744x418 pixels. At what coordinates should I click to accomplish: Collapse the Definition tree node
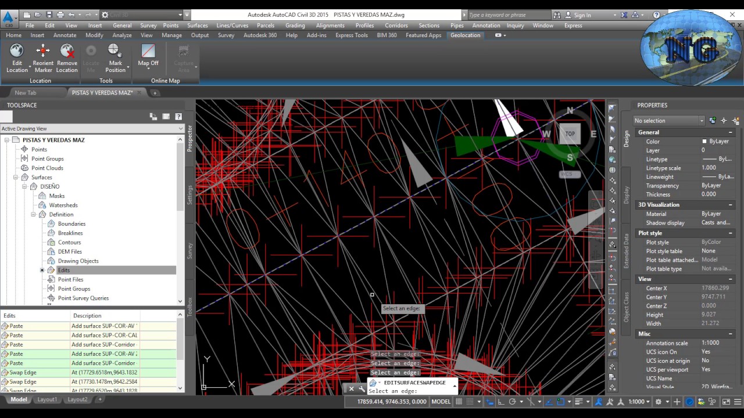pyautogui.click(x=34, y=214)
